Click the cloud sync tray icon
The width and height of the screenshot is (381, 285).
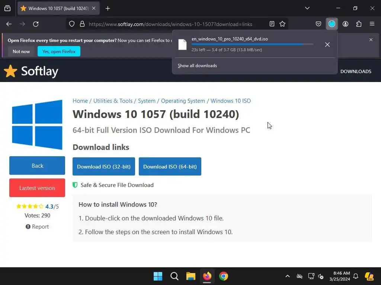[300, 276]
